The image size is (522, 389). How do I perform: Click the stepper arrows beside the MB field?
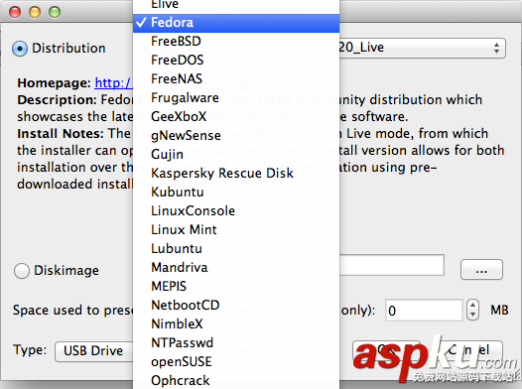coord(472,310)
